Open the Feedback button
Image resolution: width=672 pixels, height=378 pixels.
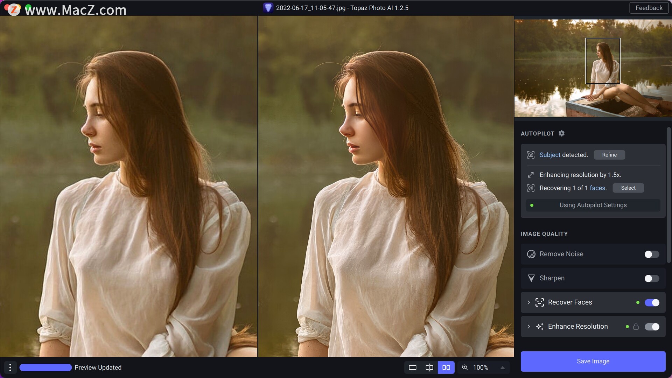[x=649, y=8]
